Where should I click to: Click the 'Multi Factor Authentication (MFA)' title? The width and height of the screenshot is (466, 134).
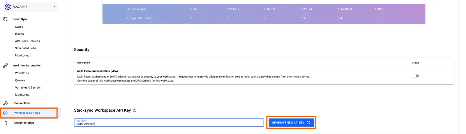pyautogui.click(x=98, y=71)
